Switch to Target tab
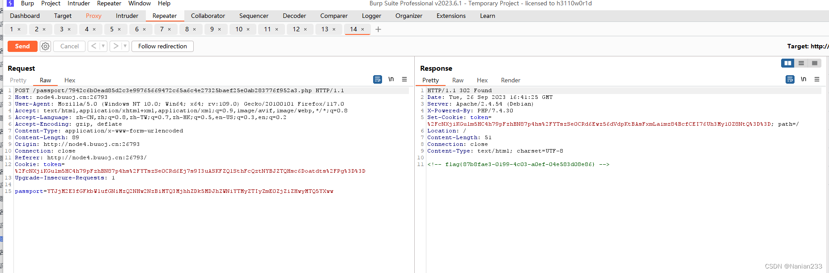Screen dimensions: 829x273 point(63,16)
